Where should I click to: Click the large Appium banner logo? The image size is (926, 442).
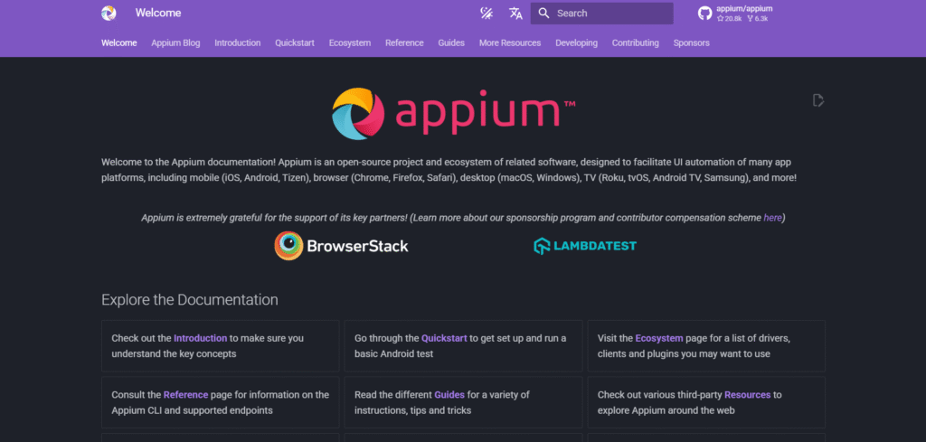(454, 115)
